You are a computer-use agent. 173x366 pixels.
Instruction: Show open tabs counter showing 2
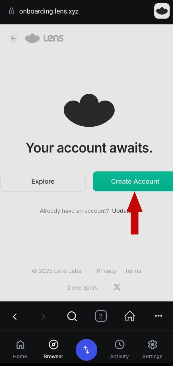point(101,316)
